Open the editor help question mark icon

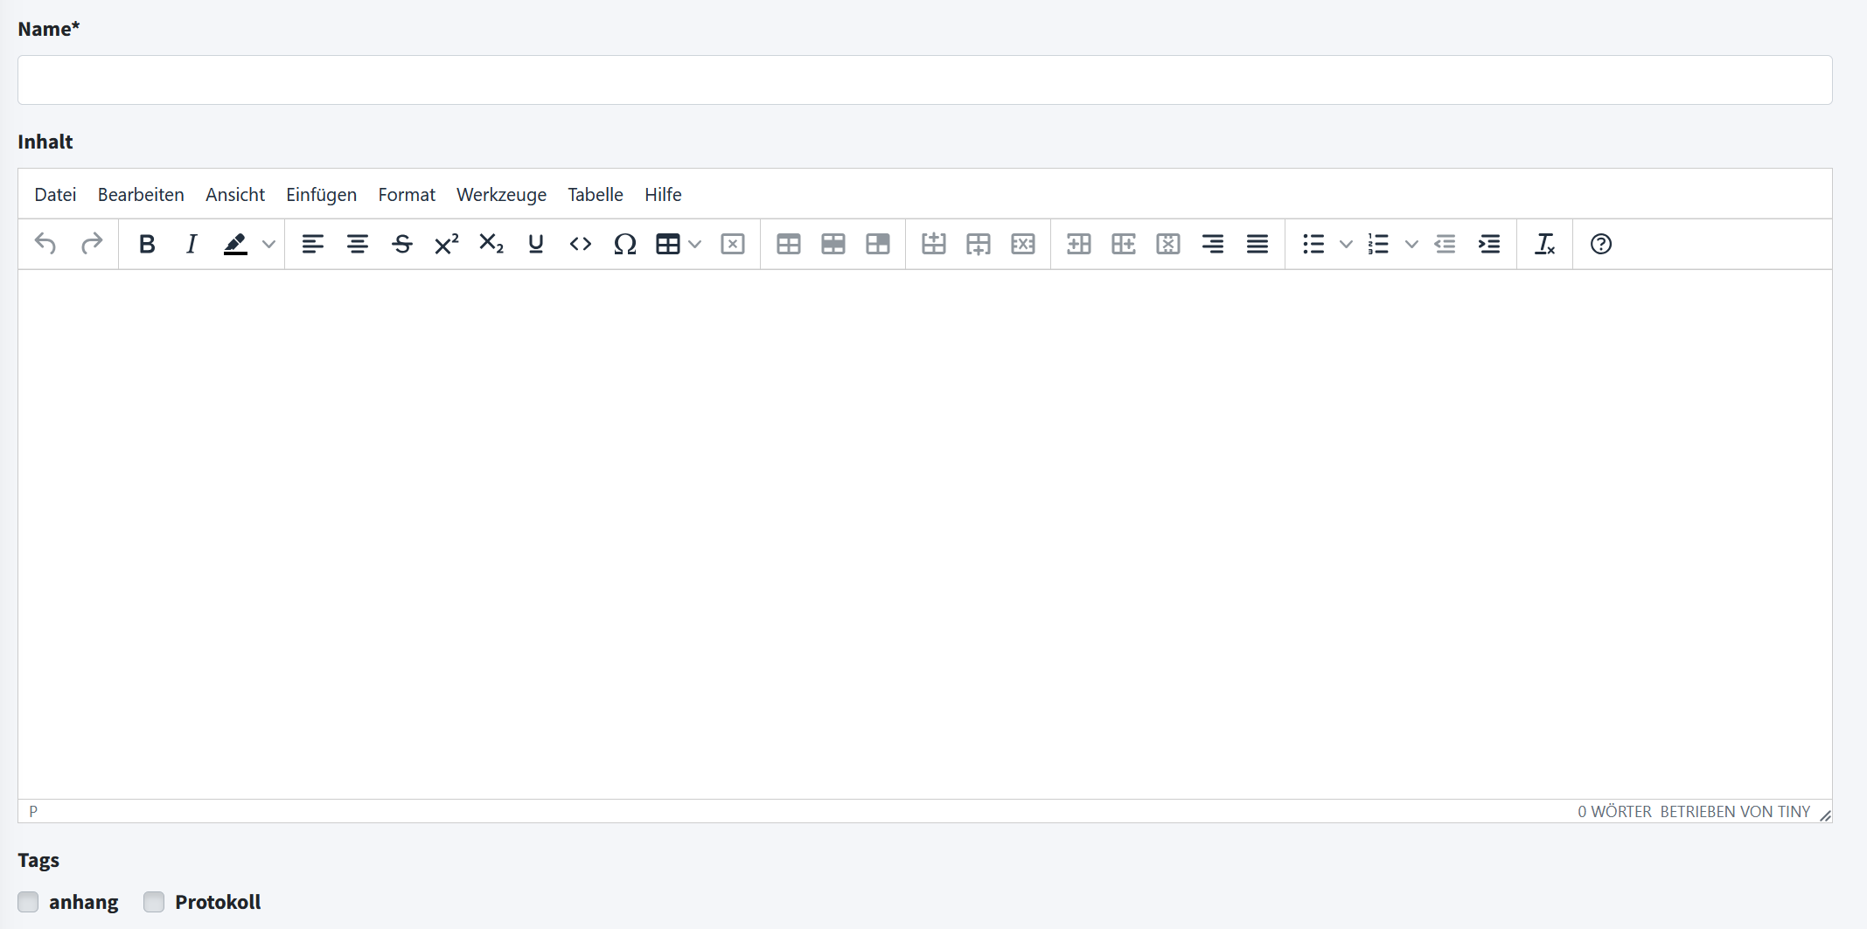click(x=1600, y=244)
